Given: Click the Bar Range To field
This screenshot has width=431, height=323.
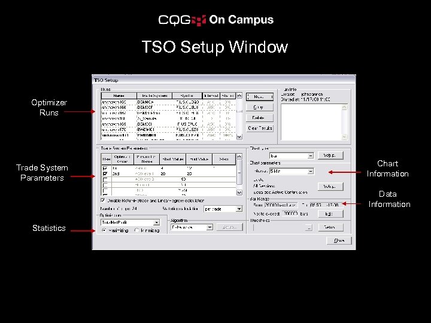Looking at the screenshot, I should [326, 205].
